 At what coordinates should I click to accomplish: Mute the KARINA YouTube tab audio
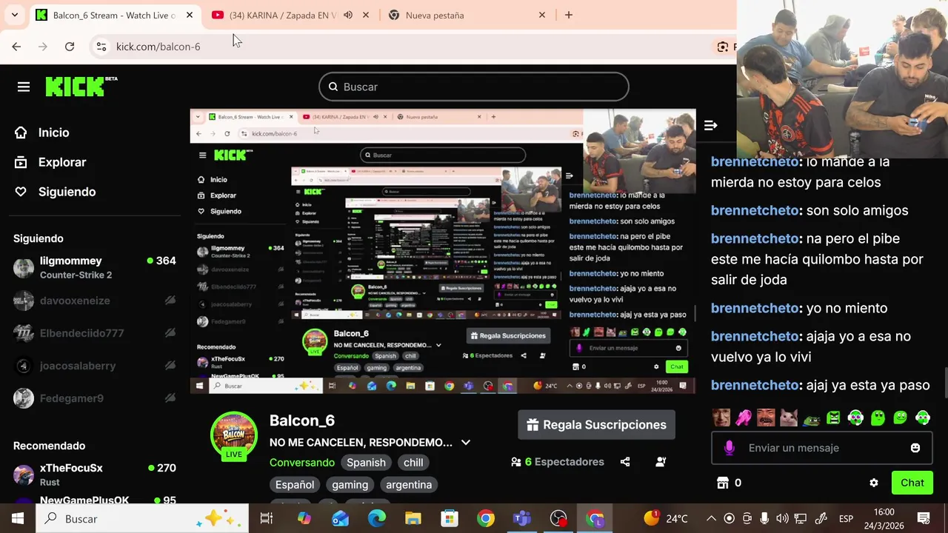point(347,15)
